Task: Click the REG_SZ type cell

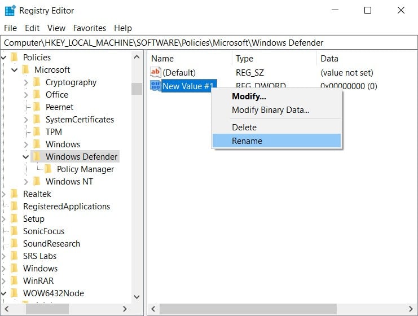Action: (x=250, y=73)
